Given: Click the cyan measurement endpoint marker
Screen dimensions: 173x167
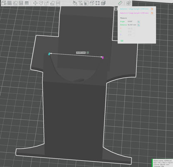Looking at the screenshot, I should (49, 54).
